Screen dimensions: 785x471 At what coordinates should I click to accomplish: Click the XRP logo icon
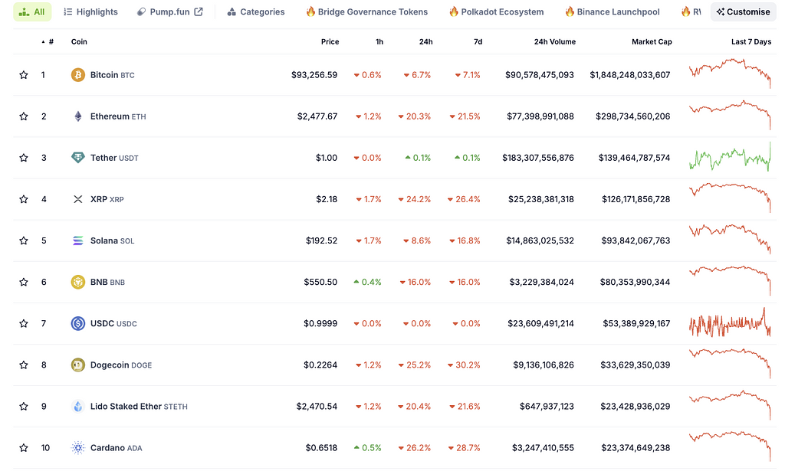tap(77, 199)
